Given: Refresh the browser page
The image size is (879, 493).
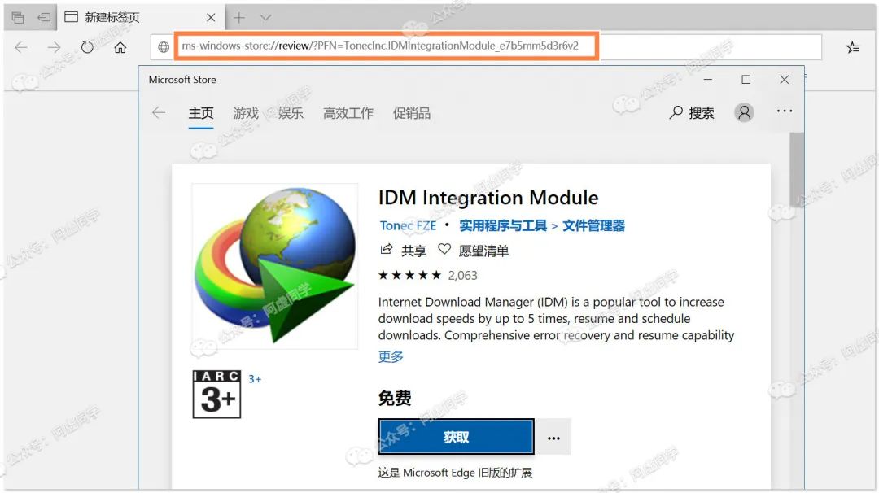Looking at the screenshot, I should click(x=87, y=48).
